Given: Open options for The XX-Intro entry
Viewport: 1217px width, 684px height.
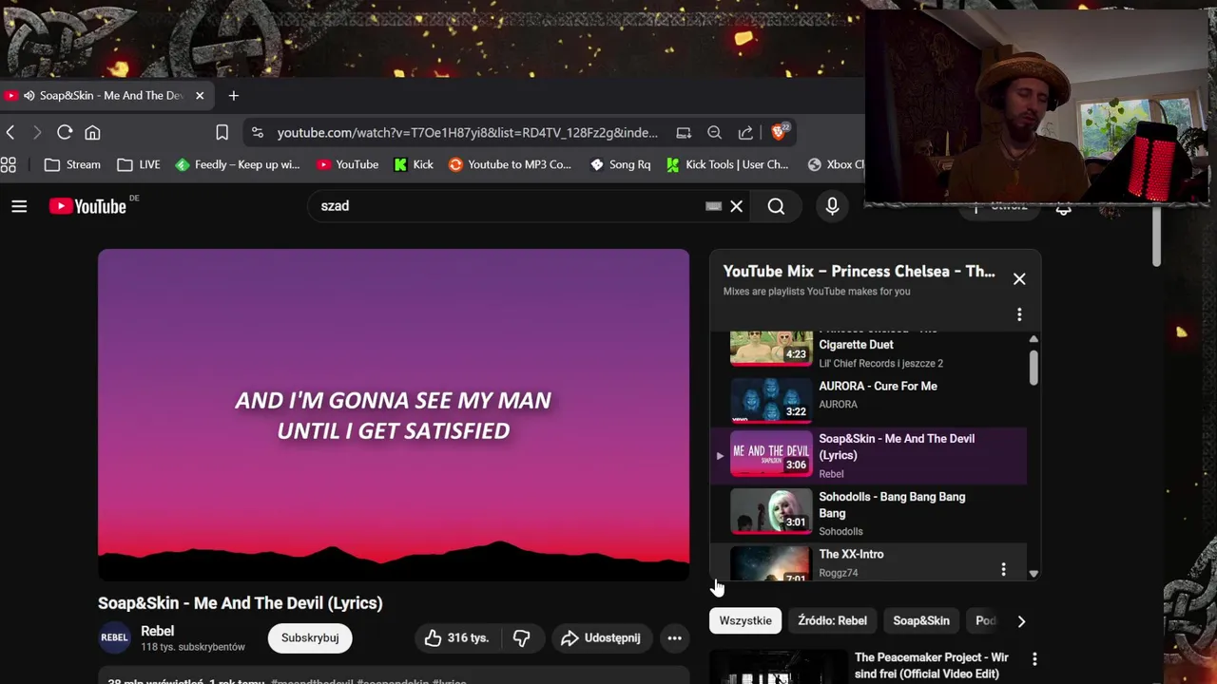Looking at the screenshot, I should point(1003,569).
